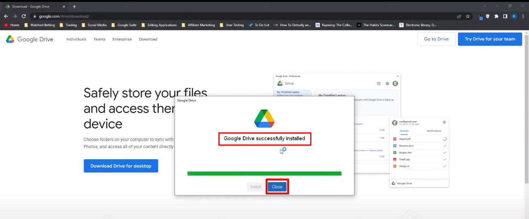Open the Enterprise navigation item

pos(122,39)
